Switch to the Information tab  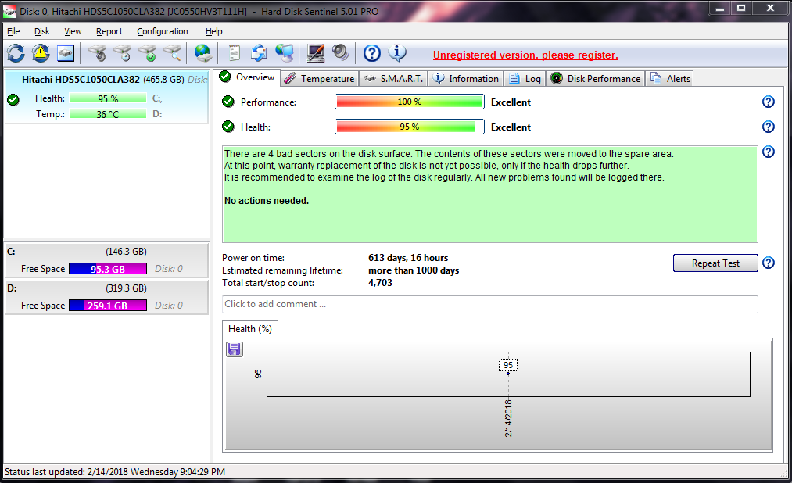[x=466, y=79]
